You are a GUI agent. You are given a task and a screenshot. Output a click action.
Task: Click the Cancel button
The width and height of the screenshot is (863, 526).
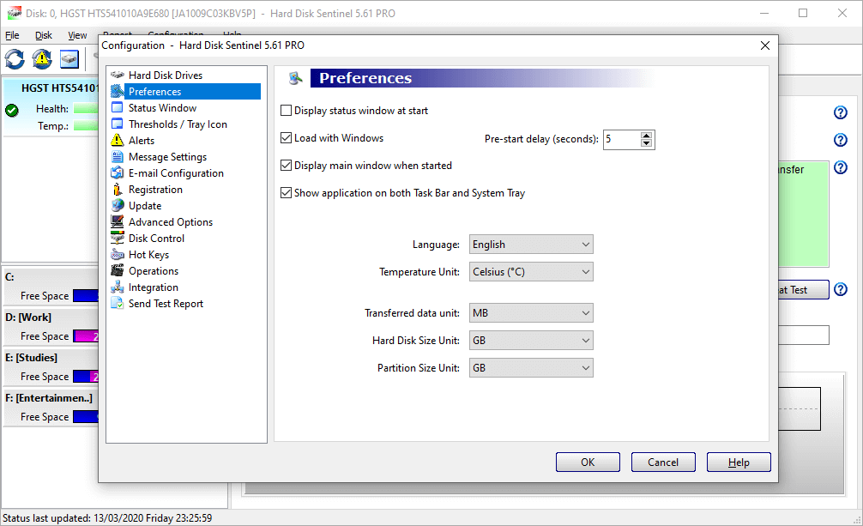click(663, 463)
